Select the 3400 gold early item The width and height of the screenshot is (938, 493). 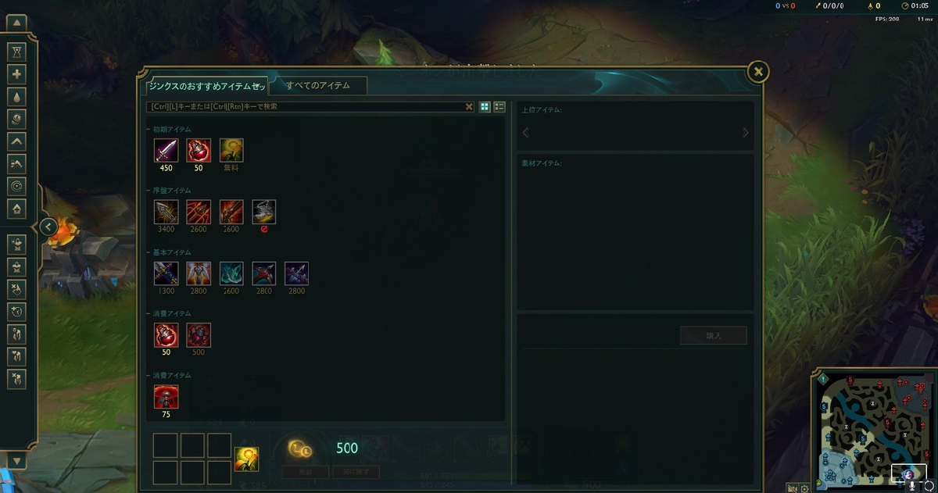coord(166,212)
